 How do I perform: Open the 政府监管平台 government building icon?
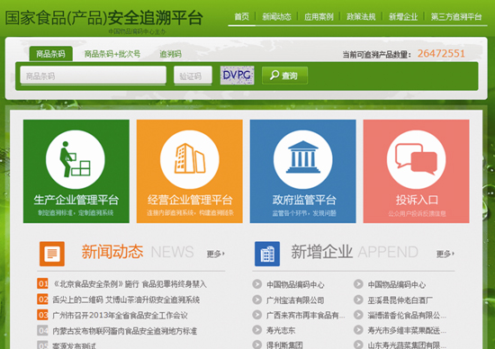pos(302,159)
